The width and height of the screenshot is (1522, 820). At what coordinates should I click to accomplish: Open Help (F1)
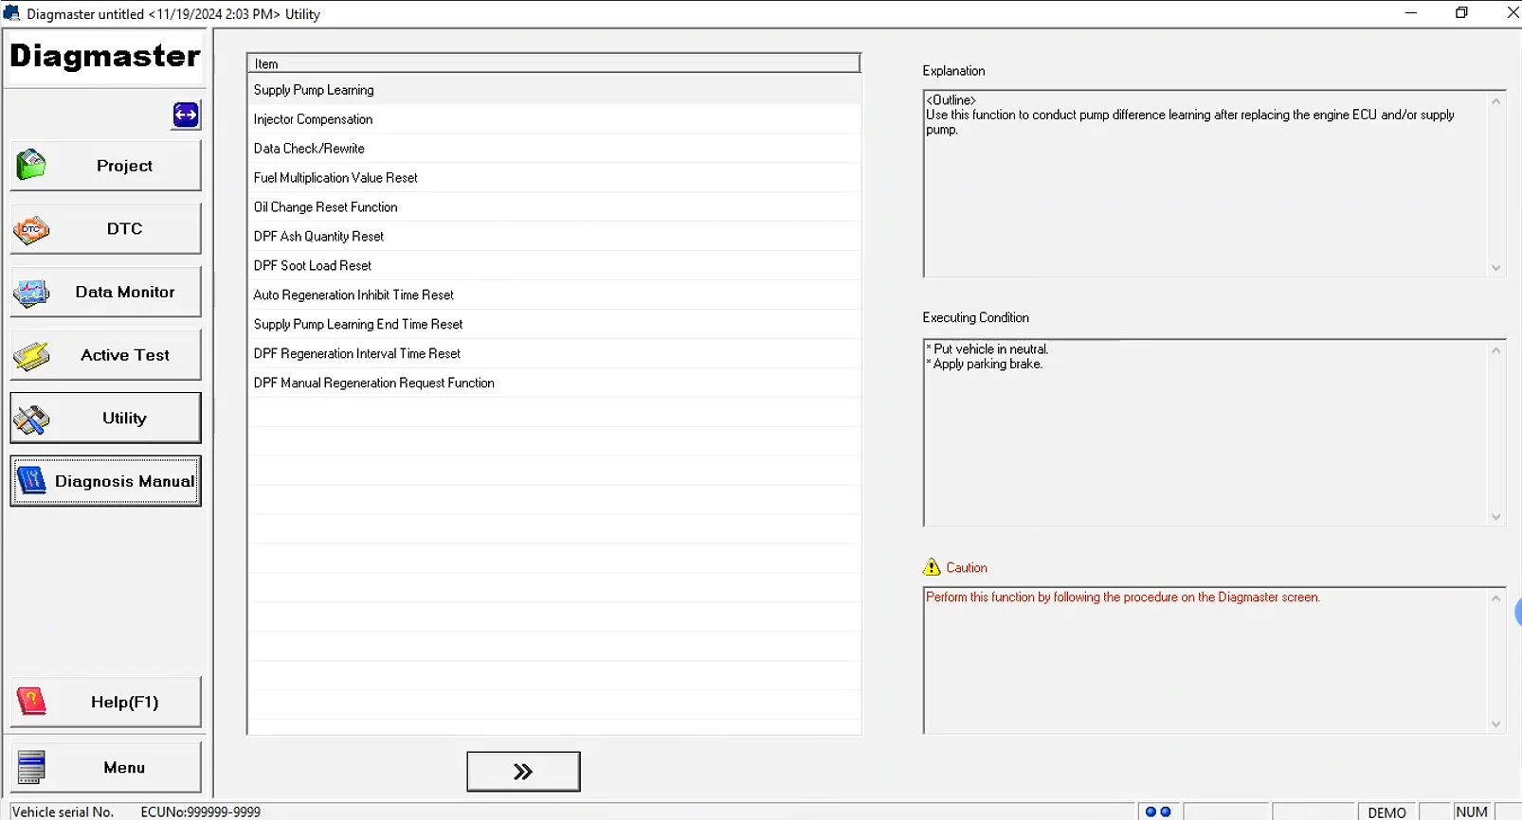point(105,702)
